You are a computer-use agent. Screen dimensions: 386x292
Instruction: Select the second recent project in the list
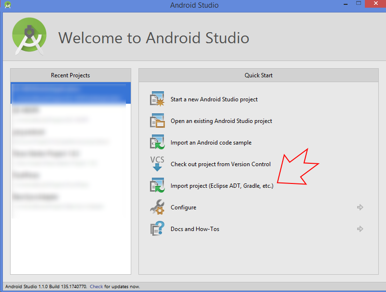(70, 113)
